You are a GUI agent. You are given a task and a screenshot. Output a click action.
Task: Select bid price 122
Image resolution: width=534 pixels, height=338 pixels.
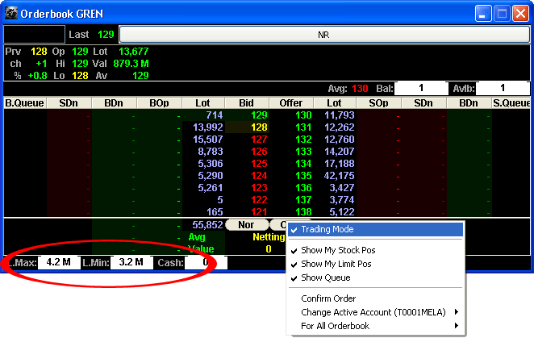259,200
